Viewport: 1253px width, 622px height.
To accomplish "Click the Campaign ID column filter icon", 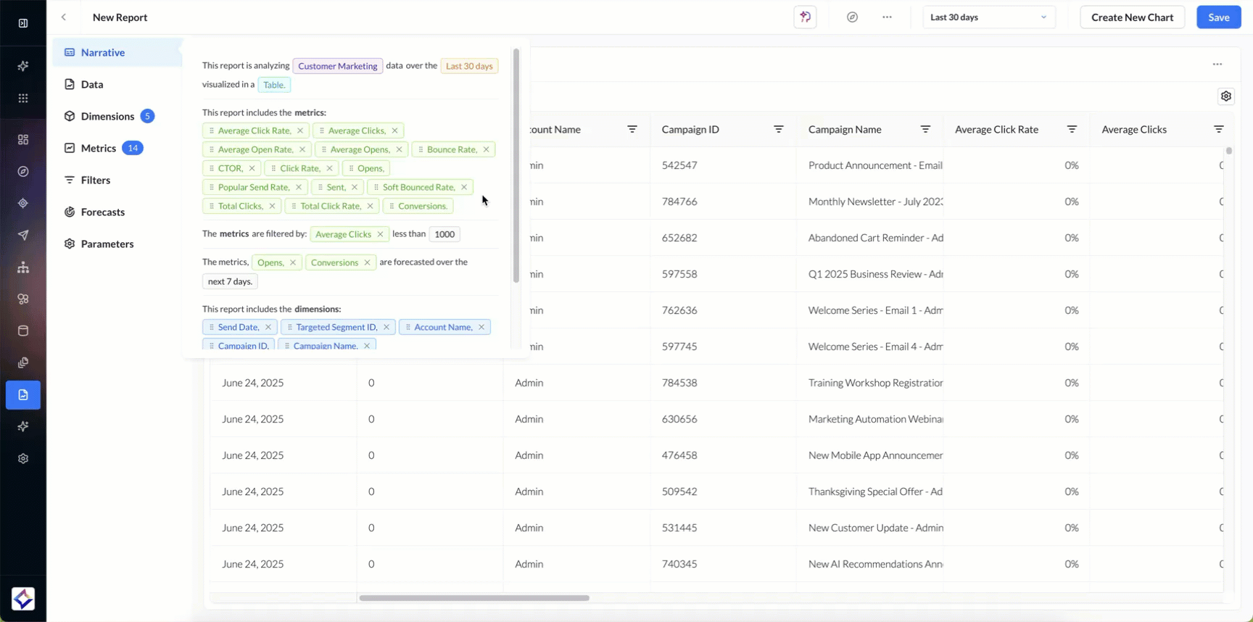I will click(778, 130).
